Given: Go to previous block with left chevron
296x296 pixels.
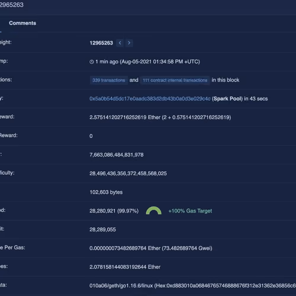Looking at the screenshot, I should click(120, 43).
